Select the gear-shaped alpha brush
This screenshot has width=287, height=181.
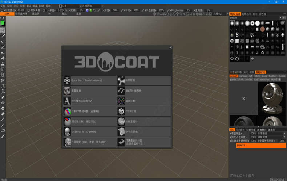coord(232,59)
